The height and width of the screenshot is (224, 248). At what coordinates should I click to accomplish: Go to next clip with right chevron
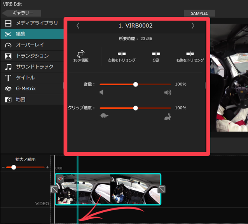click(x=193, y=26)
